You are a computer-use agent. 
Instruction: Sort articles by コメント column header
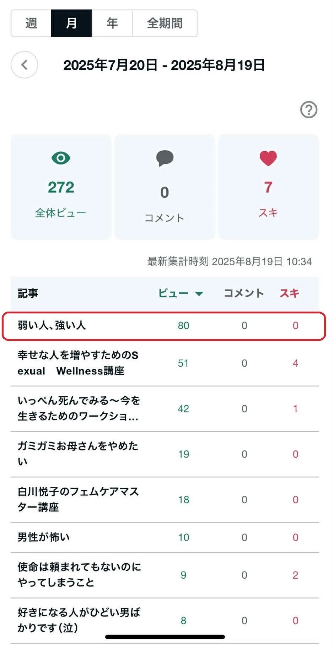244,293
